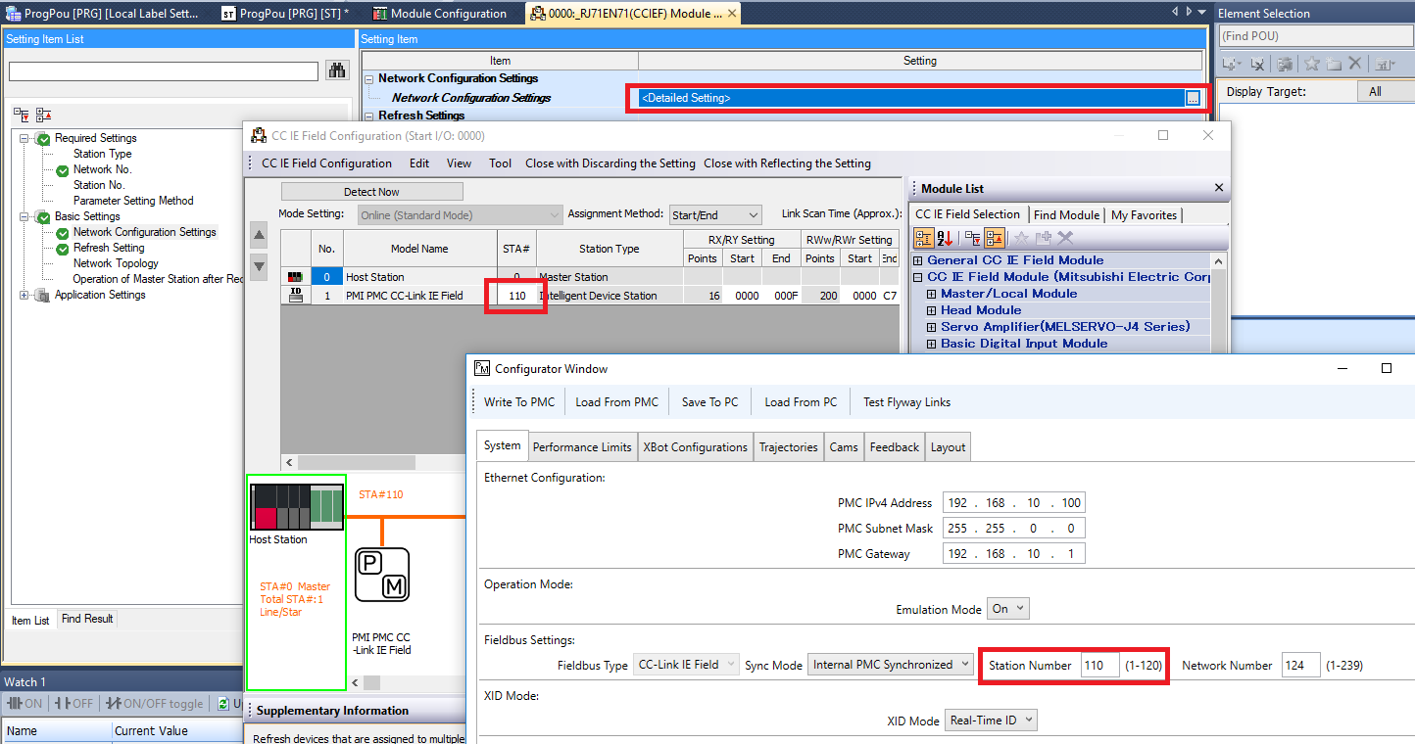Screen dimensions: 1415x744
Task: Click the PM device icon in topology
Action: [x=381, y=575]
